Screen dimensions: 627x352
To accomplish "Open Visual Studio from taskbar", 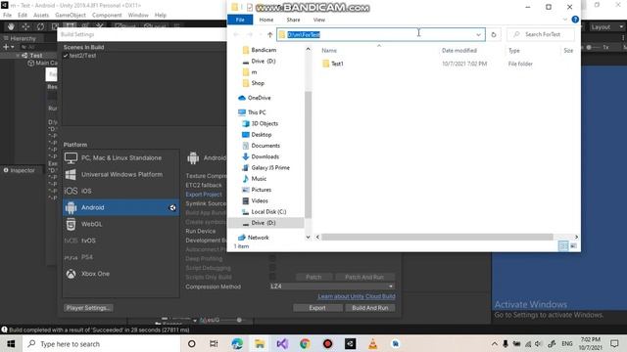I will 282,343.
